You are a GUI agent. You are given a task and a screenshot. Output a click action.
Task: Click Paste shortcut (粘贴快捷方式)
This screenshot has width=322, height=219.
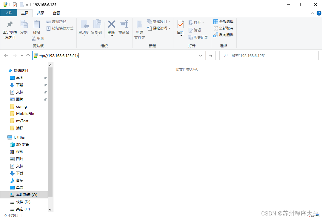point(60,28)
